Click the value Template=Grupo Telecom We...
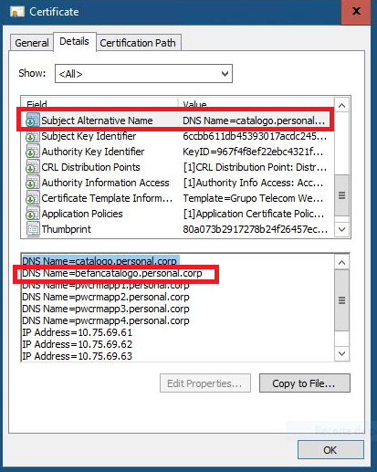The width and height of the screenshot is (377, 472). coord(253,198)
